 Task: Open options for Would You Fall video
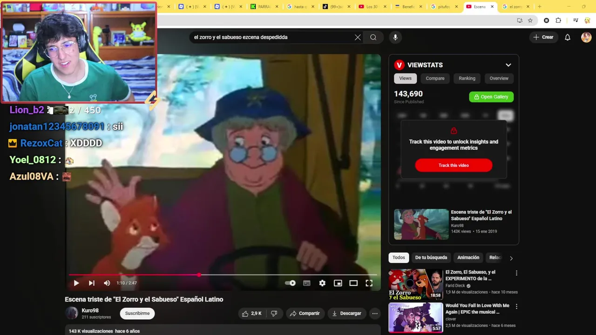516,307
